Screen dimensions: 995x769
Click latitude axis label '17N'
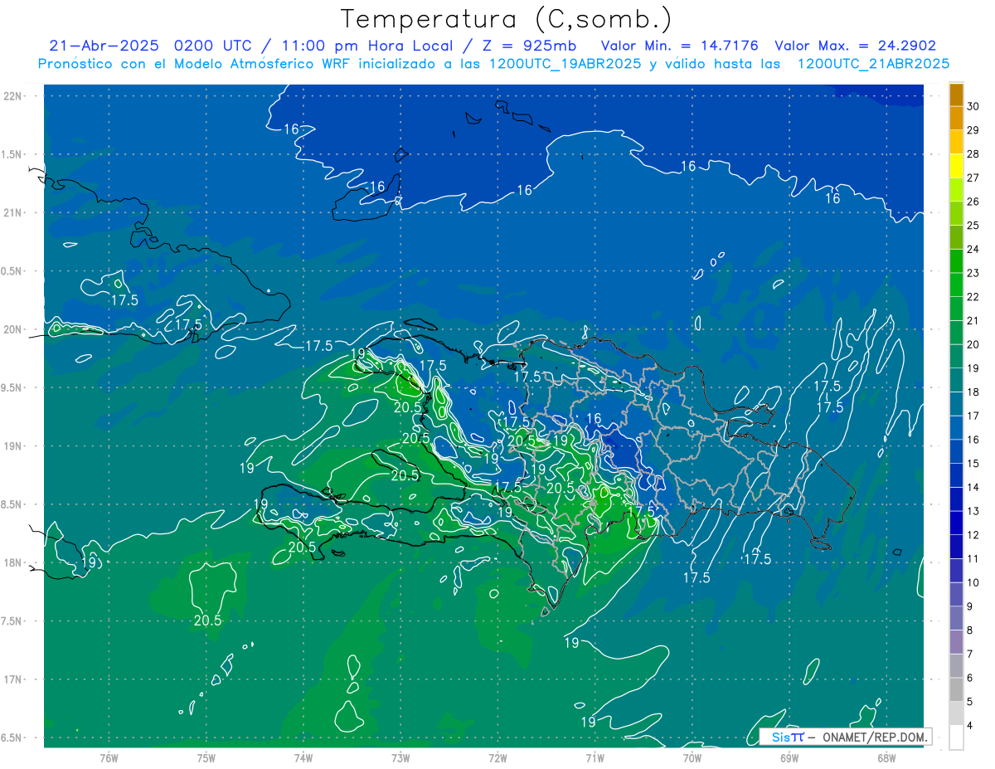click(x=14, y=679)
